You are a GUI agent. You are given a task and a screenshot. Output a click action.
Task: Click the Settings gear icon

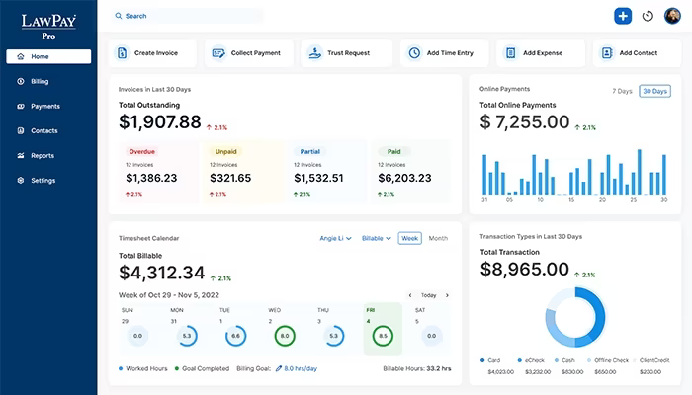point(21,180)
